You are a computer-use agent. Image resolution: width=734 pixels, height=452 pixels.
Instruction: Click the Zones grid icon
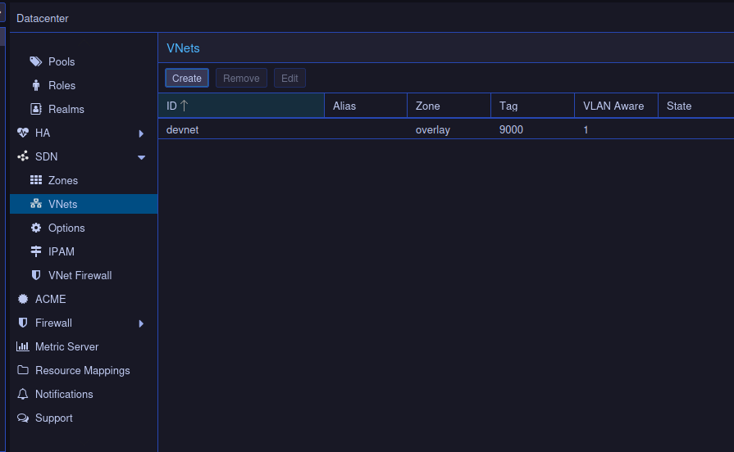coord(36,180)
